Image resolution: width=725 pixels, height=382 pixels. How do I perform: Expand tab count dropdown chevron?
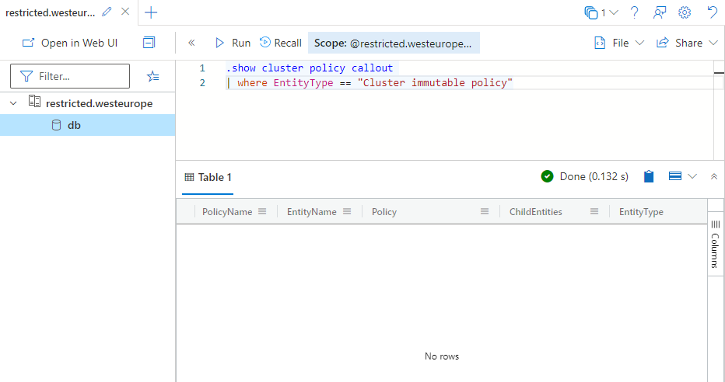pos(614,12)
